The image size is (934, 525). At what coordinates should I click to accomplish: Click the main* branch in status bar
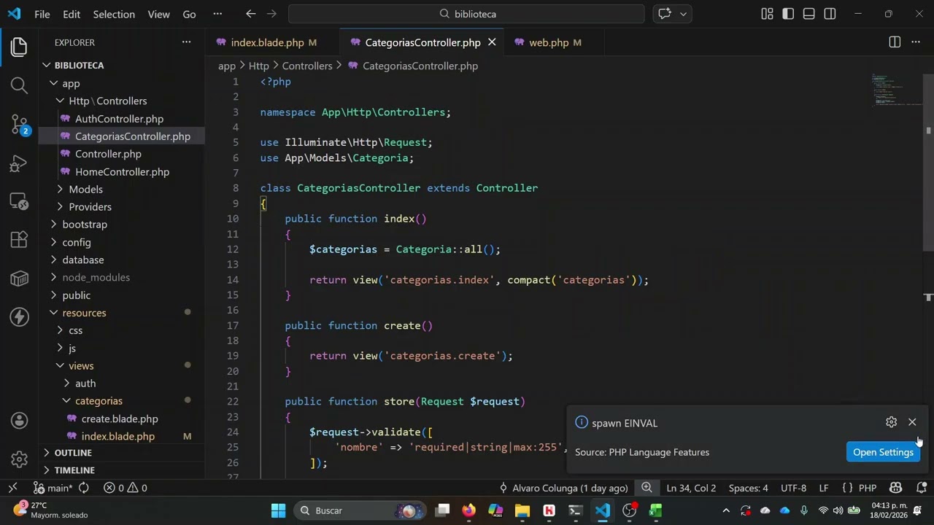(53, 488)
